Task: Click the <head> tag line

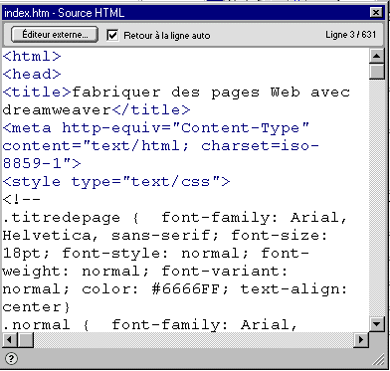Action: 32,75
